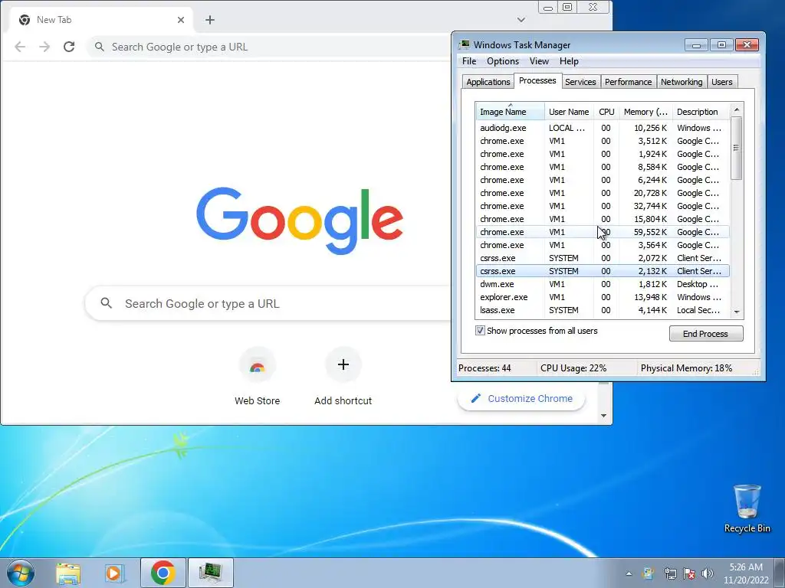Viewport: 785px width, 588px height.
Task: Click magnifier icon in Google search box
Action: pos(106,303)
